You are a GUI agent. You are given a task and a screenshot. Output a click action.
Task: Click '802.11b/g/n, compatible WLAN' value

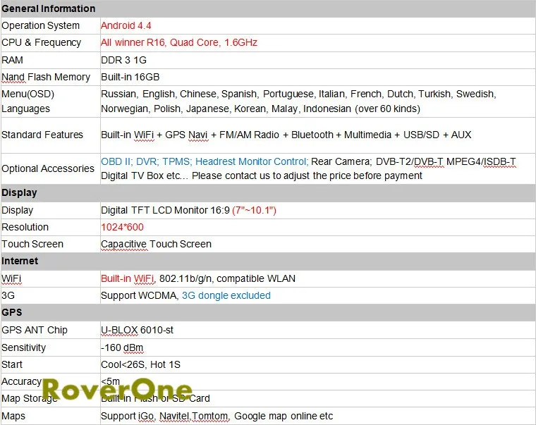point(227,279)
